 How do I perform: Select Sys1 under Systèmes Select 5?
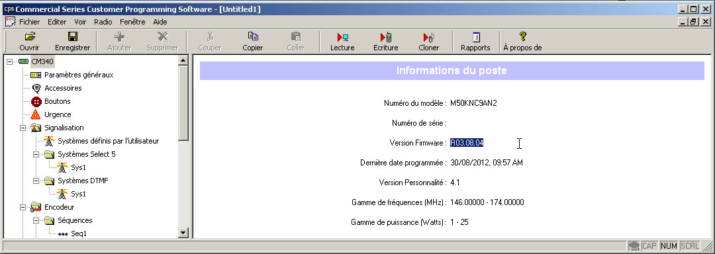coord(78,167)
